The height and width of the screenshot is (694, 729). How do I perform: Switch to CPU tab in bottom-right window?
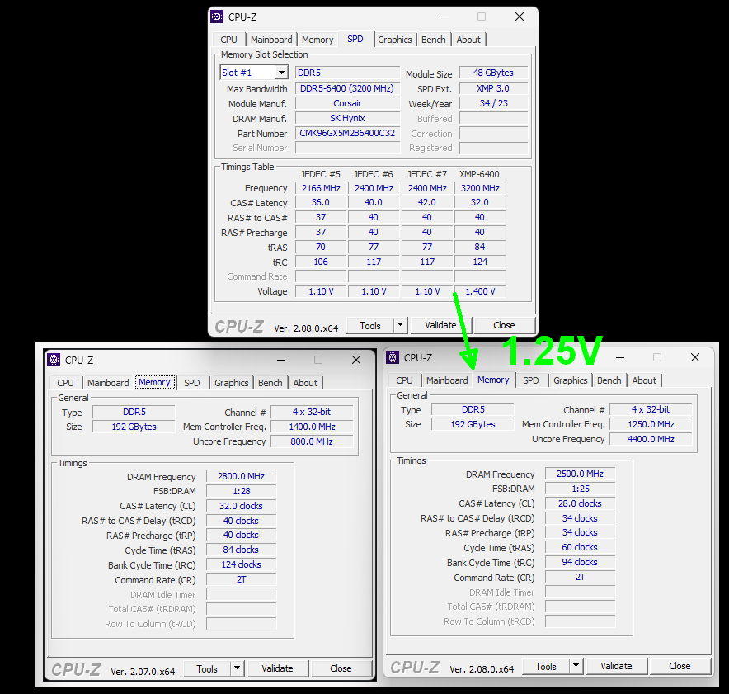(404, 380)
